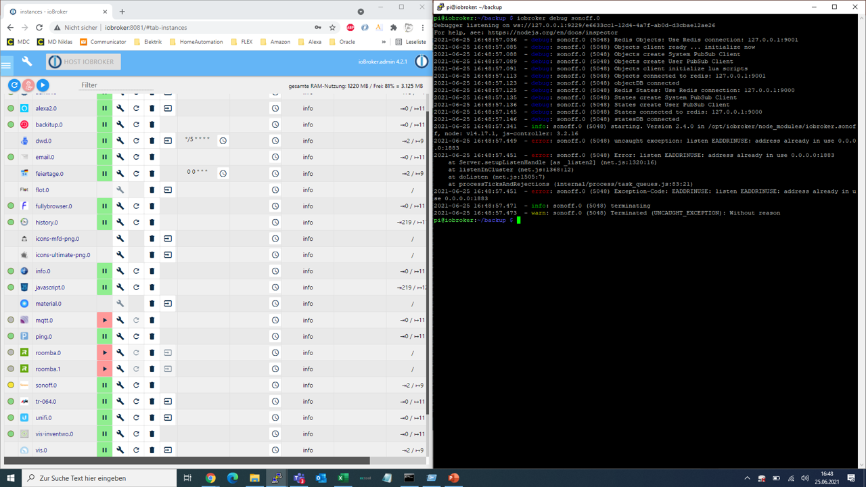Delete the mqtt.0 instance

152,320
